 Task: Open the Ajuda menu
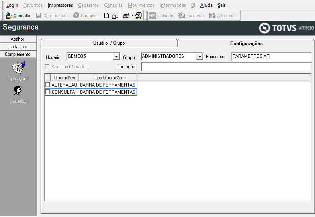[x=206, y=5]
